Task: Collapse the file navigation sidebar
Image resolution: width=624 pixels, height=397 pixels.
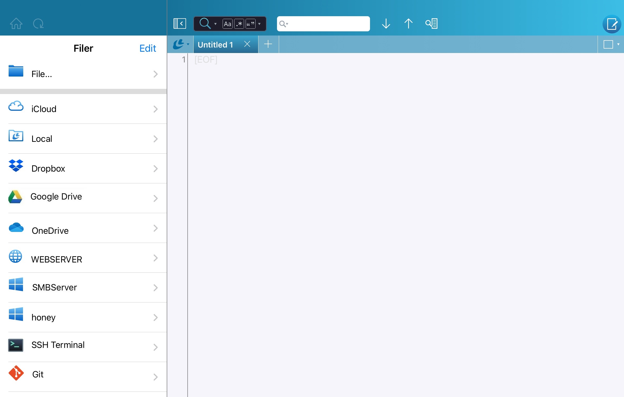Action: (180, 24)
